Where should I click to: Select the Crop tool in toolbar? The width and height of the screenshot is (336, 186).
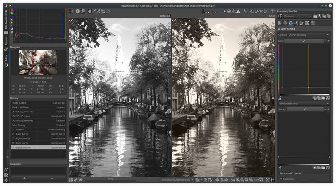(103, 11)
